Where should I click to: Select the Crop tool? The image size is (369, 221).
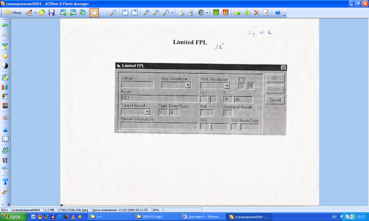5,160
